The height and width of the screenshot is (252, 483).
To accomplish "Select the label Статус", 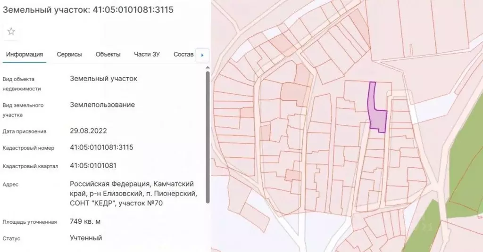I will 11,238.
